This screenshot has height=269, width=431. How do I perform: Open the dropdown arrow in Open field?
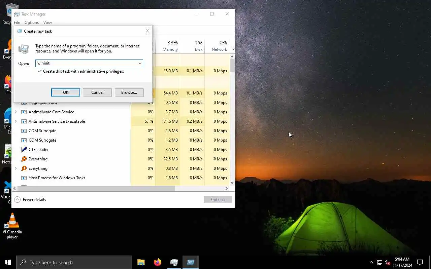[140, 63]
